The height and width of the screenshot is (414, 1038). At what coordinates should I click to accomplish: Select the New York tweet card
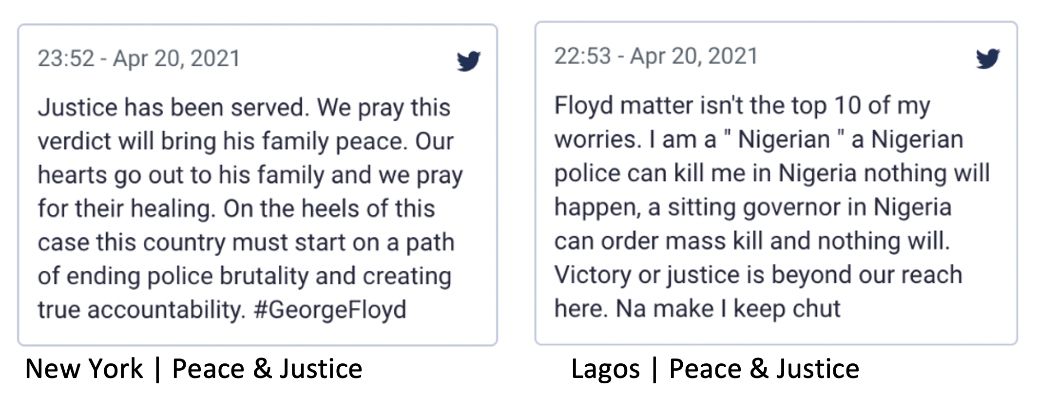pos(258,185)
